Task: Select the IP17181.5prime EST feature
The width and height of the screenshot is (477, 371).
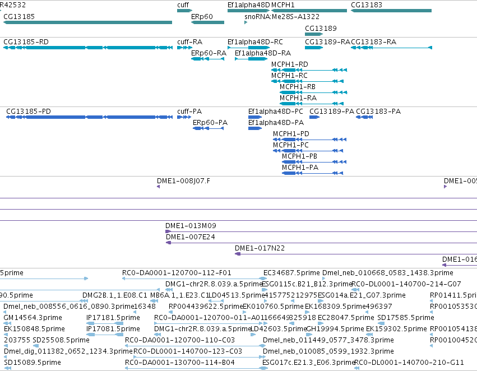Action: coord(105,323)
